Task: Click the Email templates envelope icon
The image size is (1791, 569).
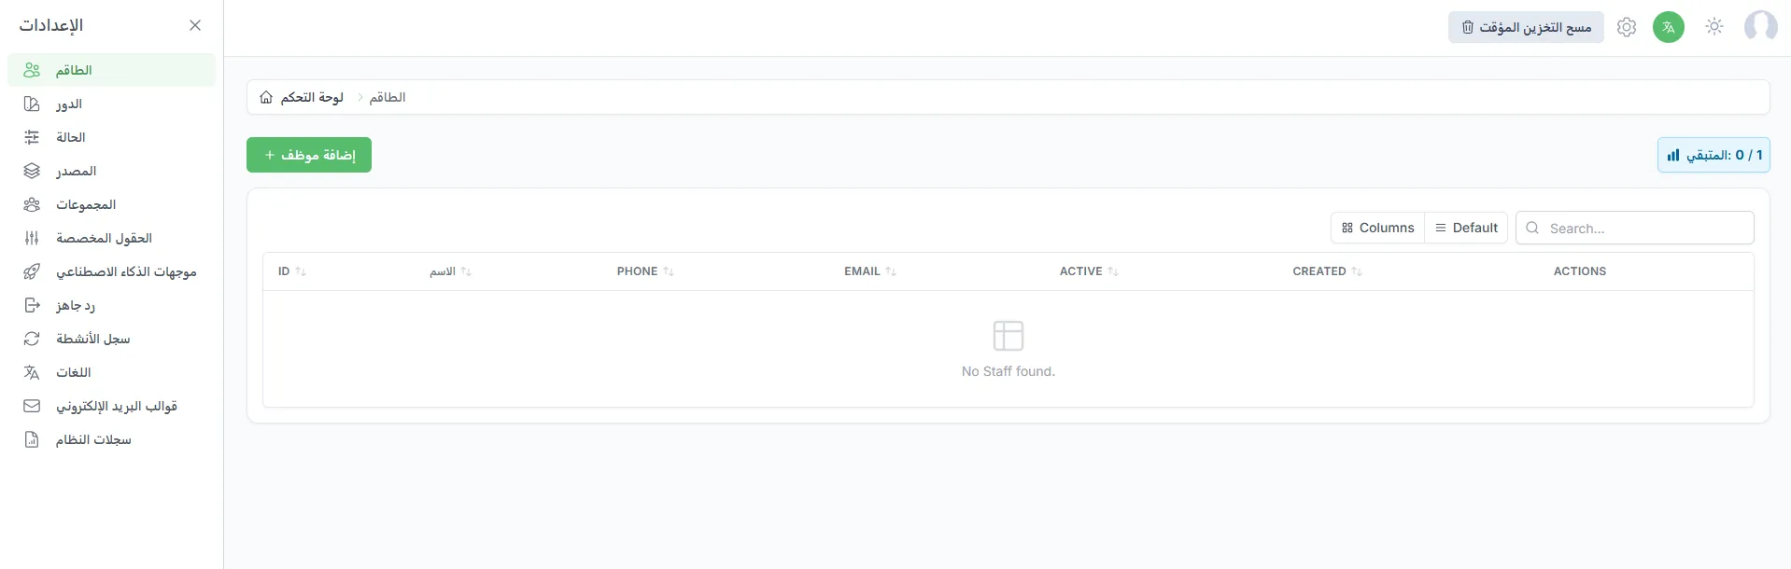Action: (x=32, y=406)
